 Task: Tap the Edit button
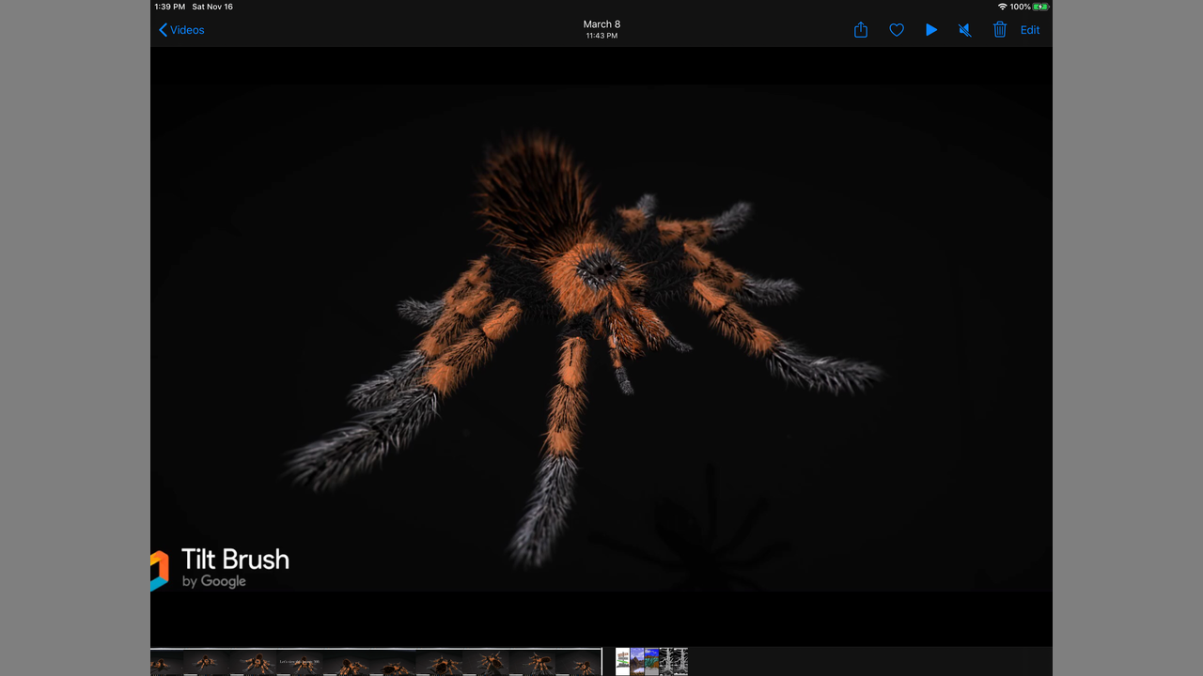(1030, 30)
